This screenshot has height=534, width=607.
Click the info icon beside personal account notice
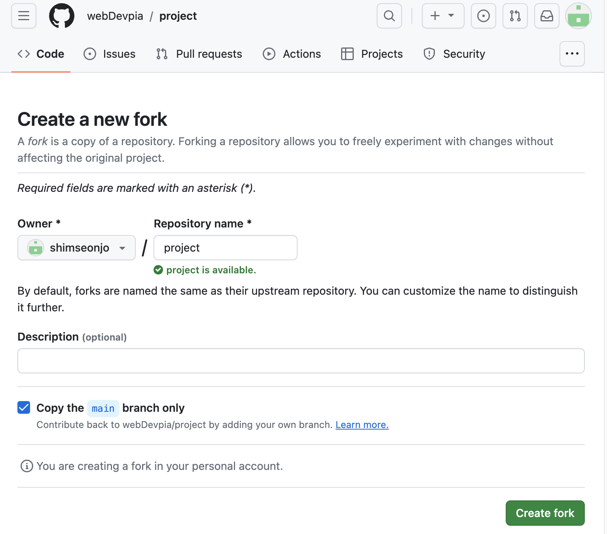(x=26, y=466)
